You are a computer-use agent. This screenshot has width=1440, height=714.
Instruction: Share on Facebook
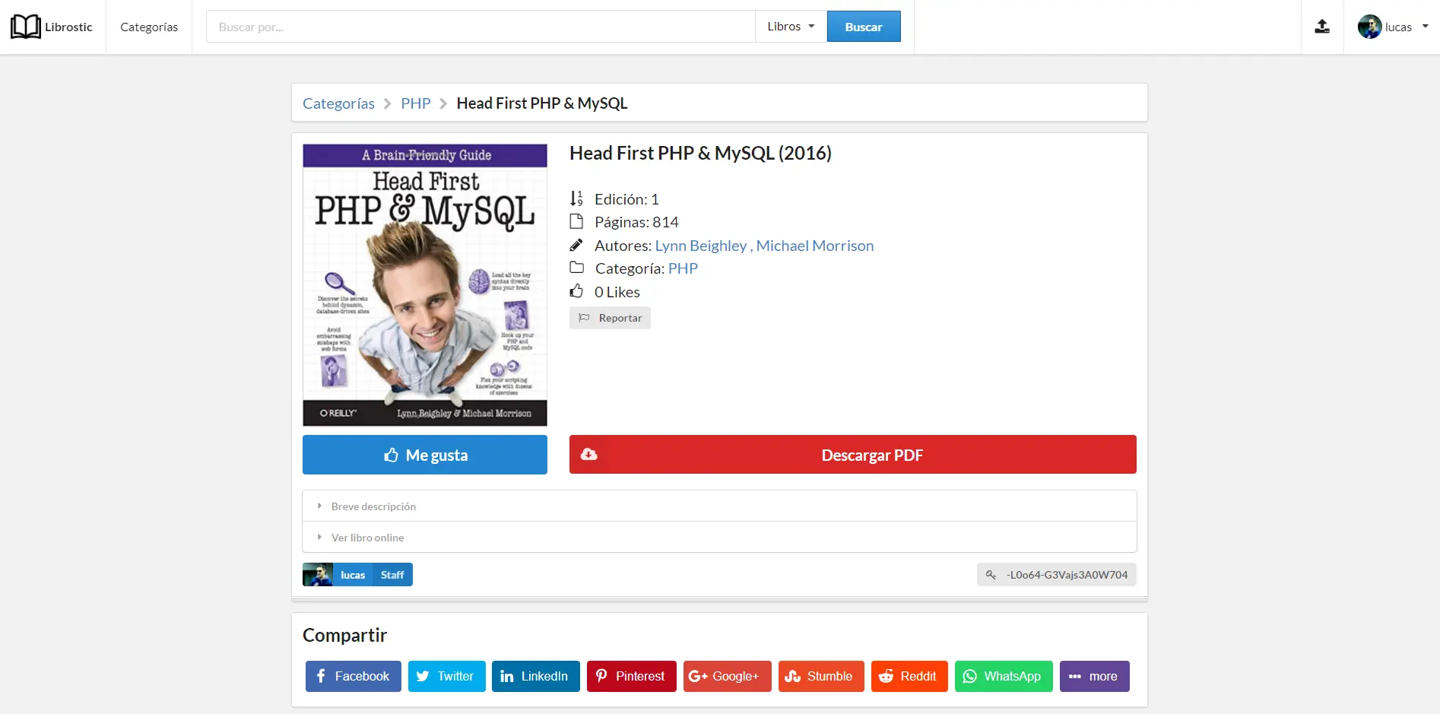tap(354, 676)
